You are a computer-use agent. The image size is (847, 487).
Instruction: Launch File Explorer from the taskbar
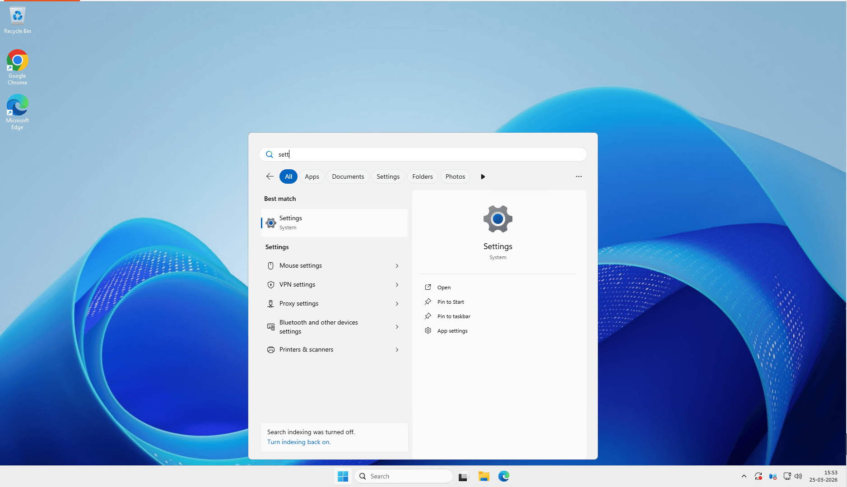[484, 476]
